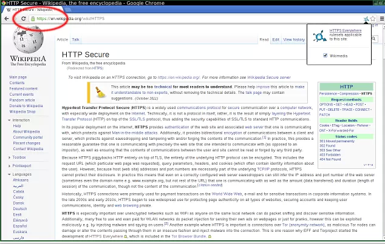
Task: Select the Read tab
Action: [264, 39]
